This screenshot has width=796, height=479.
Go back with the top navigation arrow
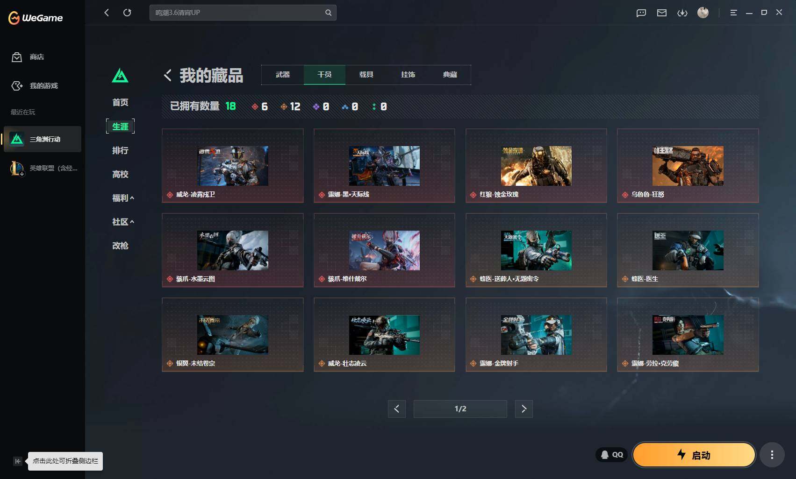[107, 13]
